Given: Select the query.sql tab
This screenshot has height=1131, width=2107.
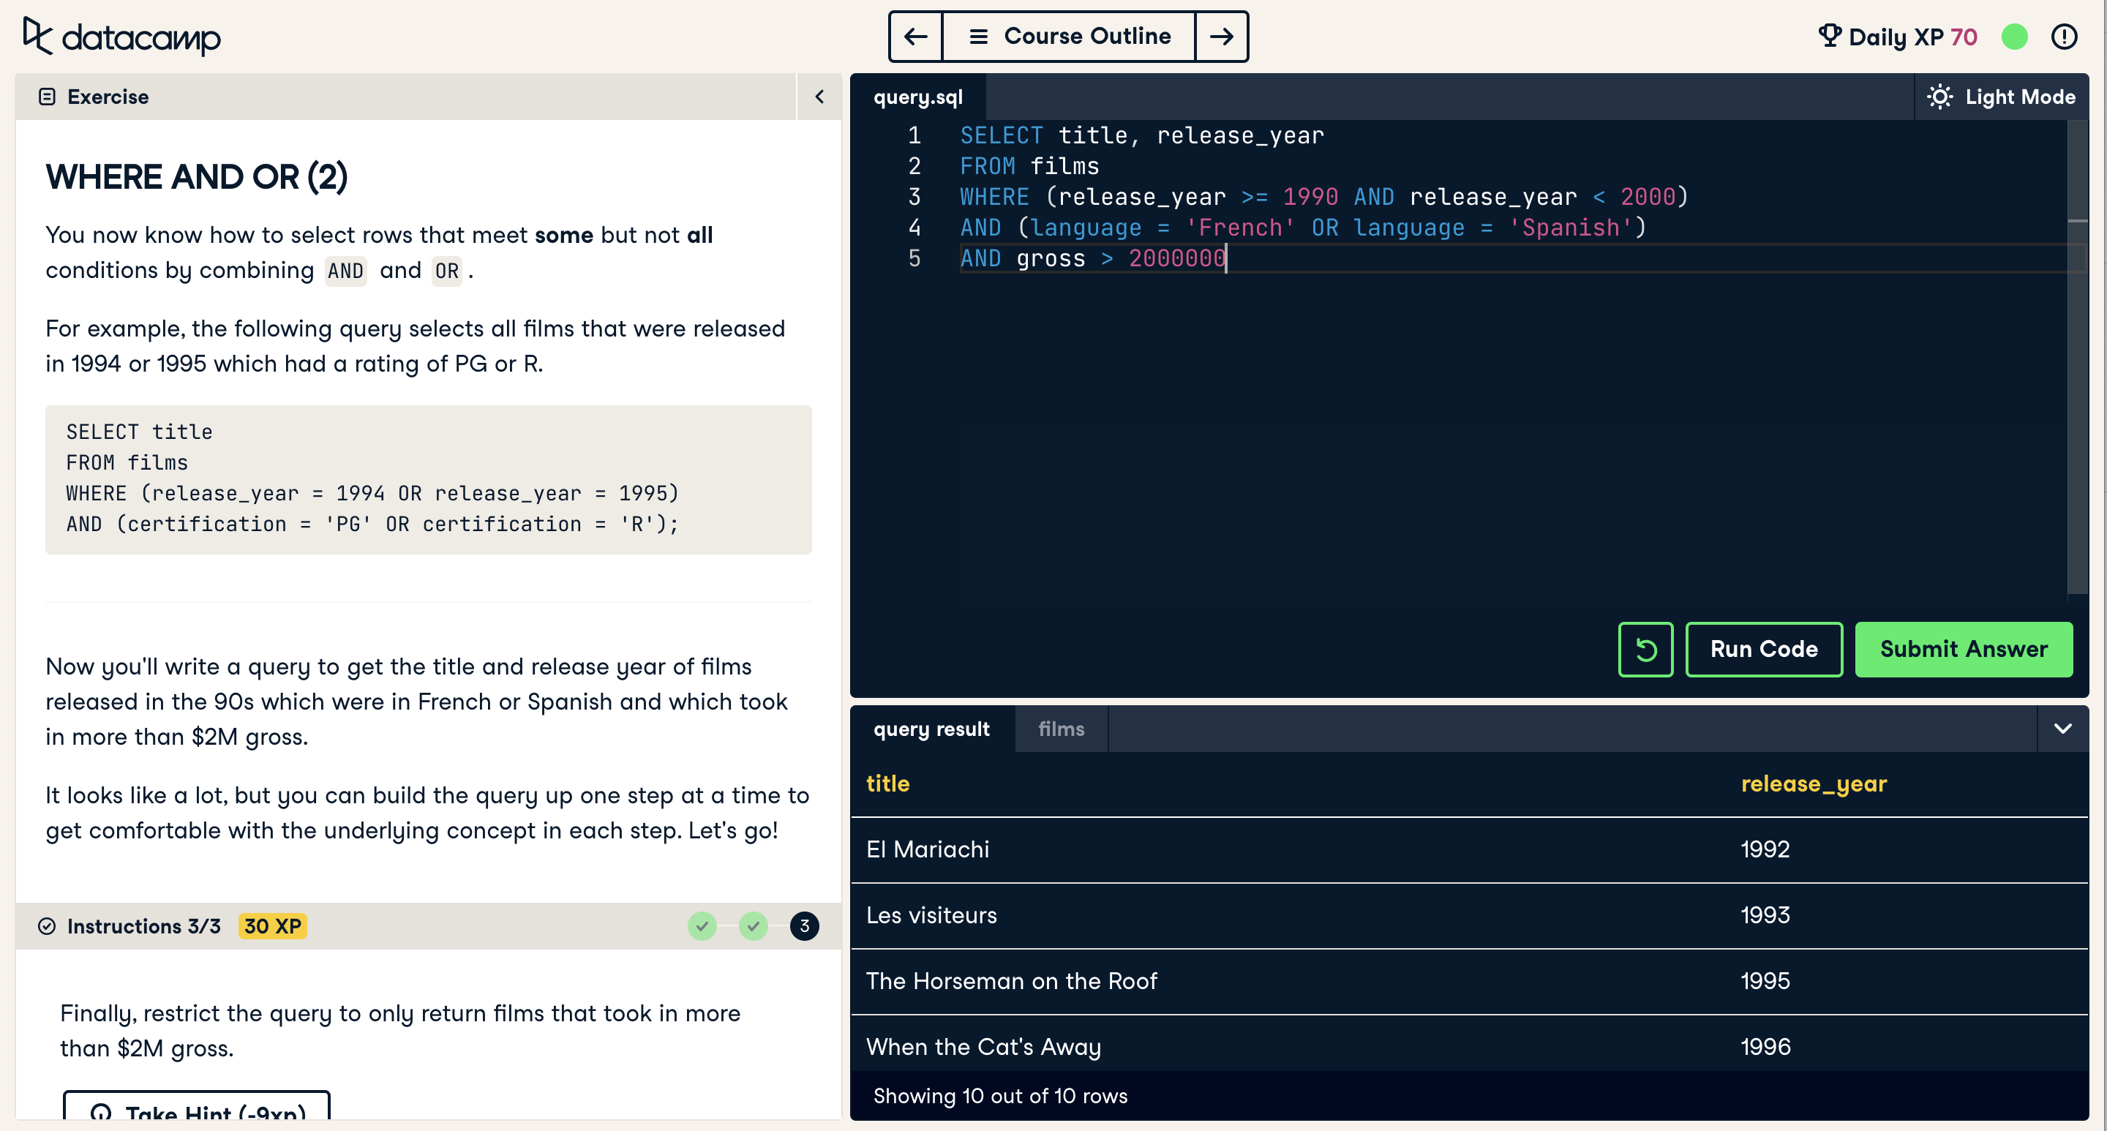Looking at the screenshot, I should tap(917, 97).
